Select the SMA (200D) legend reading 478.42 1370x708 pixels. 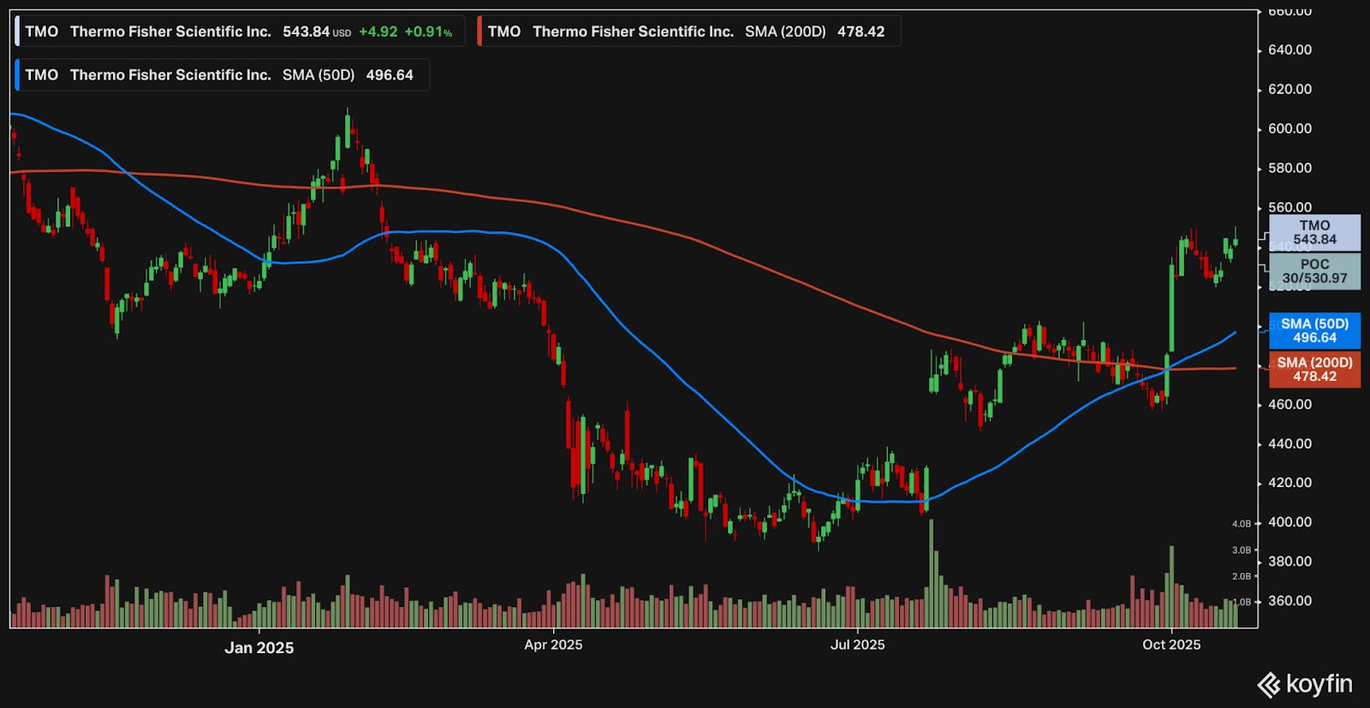pos(688,32)
